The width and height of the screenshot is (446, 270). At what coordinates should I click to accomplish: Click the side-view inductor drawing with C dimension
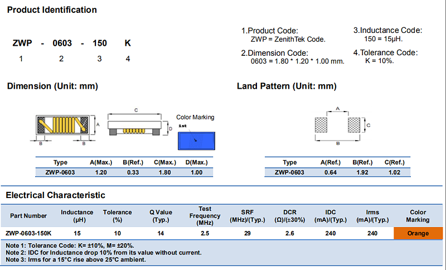click(134, 124)
